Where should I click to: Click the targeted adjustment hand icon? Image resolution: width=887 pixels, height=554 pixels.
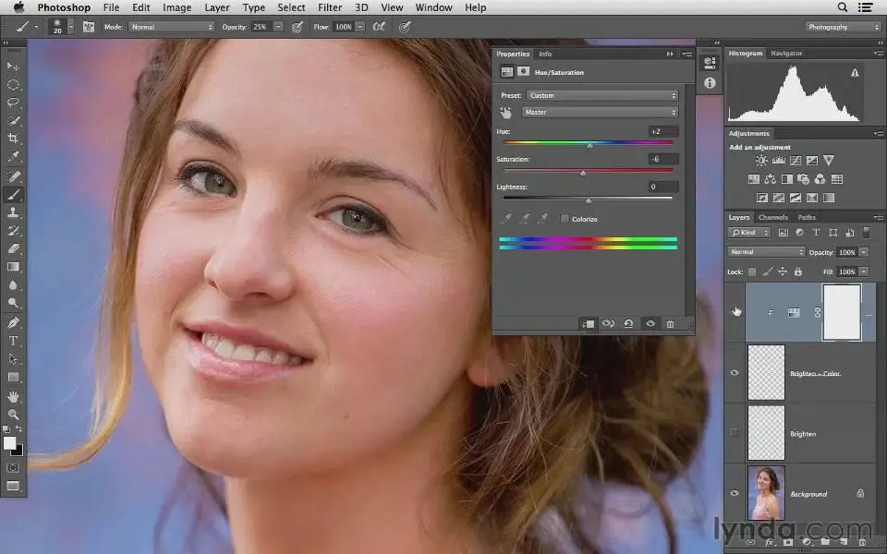click(x=506, y=113)
